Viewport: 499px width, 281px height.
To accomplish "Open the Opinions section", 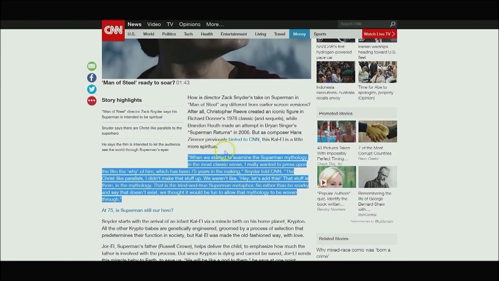I will pos(190,24).
